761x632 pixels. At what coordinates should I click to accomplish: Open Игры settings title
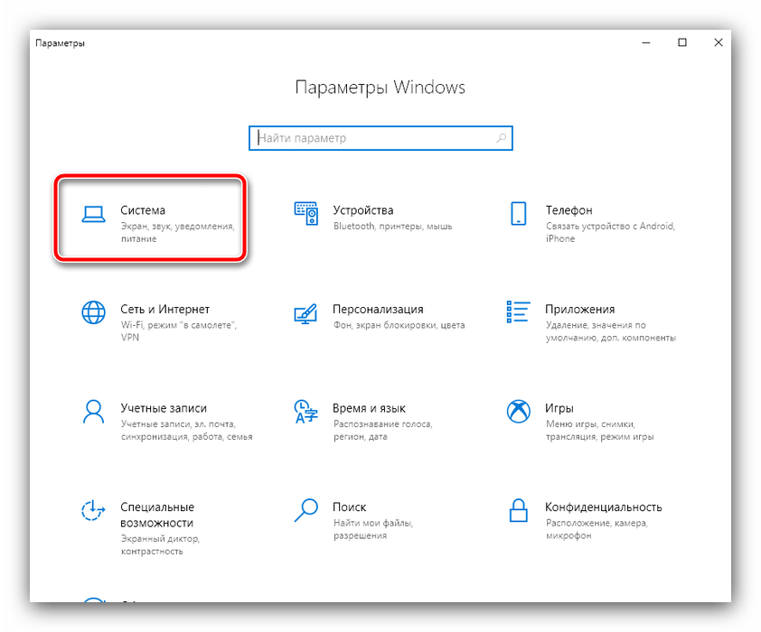click(x=559, y=408)
